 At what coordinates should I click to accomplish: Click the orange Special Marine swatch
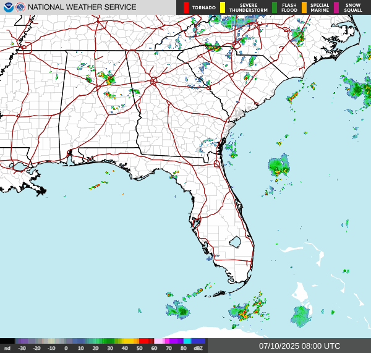click(x=304, y=7)
